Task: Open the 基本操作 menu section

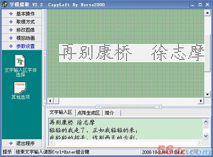Action: point(22,14)
